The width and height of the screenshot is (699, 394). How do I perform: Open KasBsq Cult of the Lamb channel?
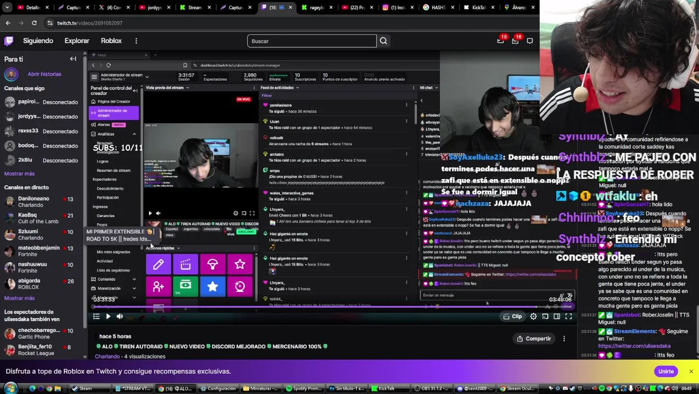[41, 218]
